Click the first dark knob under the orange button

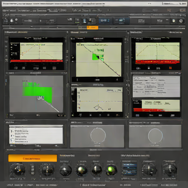coord(18,170)
